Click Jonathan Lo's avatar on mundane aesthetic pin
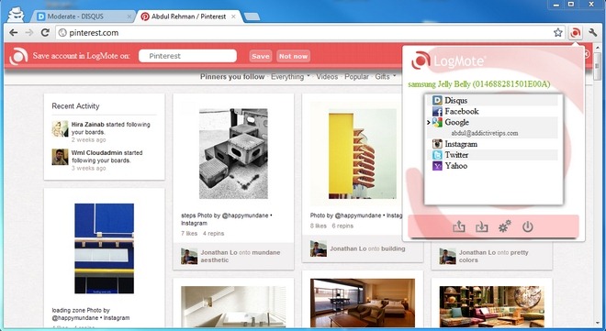The width and height of the screenshot is (606, 331). pos(189,256)
